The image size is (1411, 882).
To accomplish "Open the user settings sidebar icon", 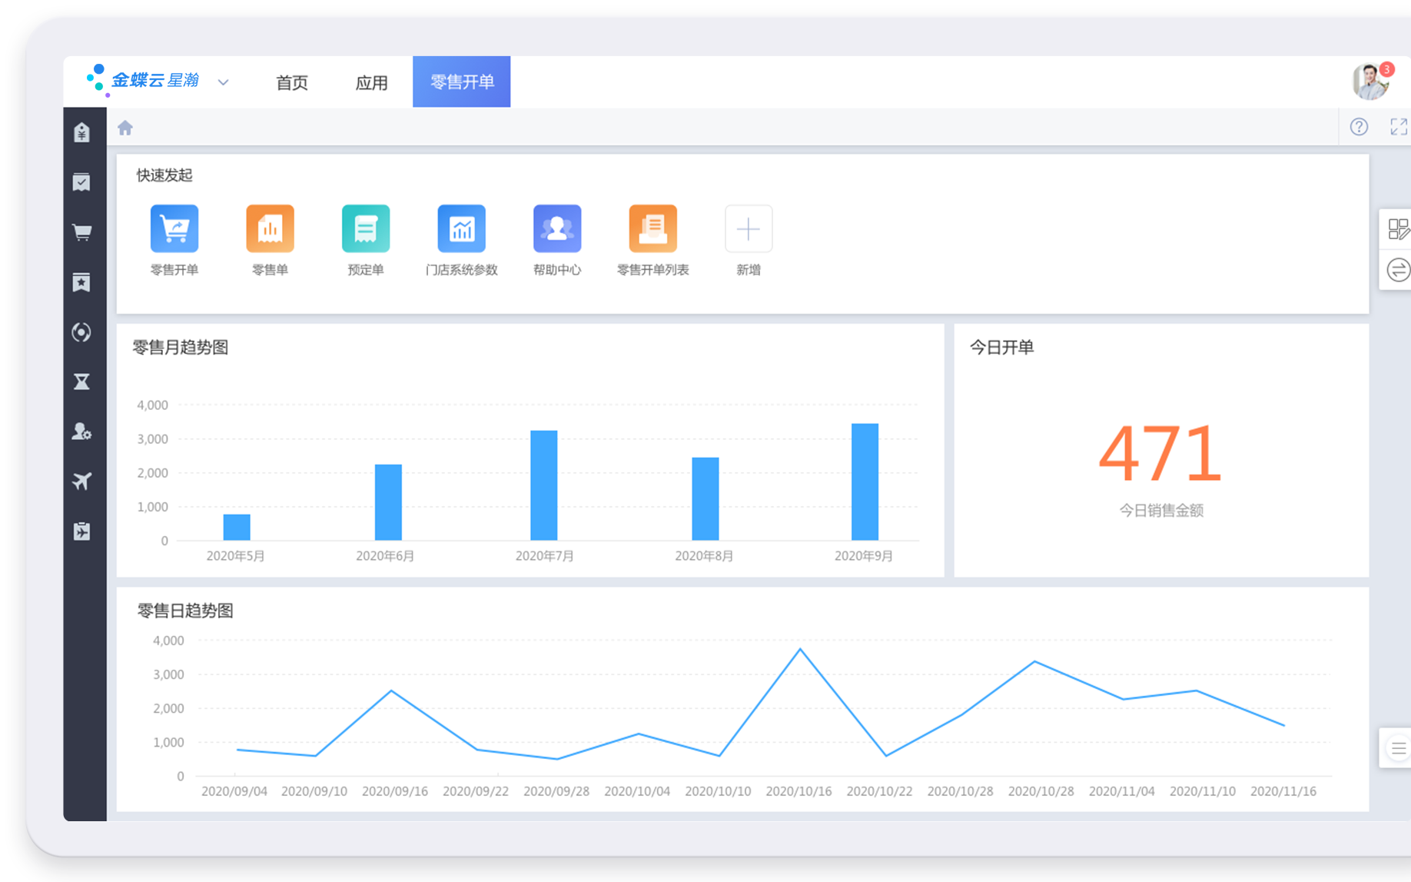I will pos(81,431).
